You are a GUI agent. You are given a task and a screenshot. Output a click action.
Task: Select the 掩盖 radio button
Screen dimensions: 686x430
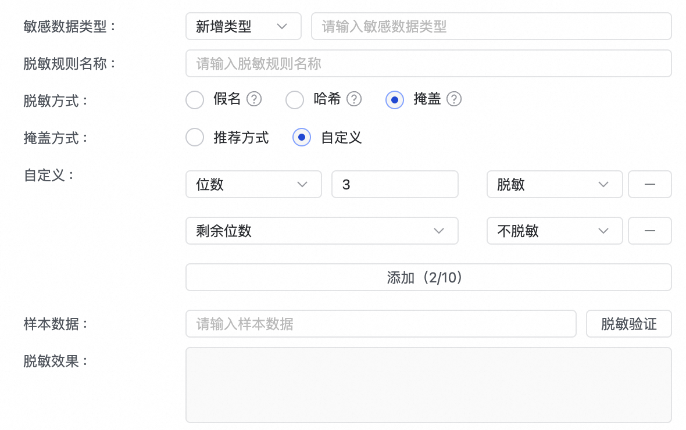point(394,100)
